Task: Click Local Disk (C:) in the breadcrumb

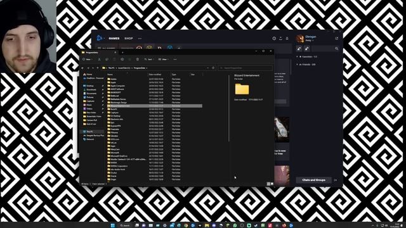Action: (124, 68)
